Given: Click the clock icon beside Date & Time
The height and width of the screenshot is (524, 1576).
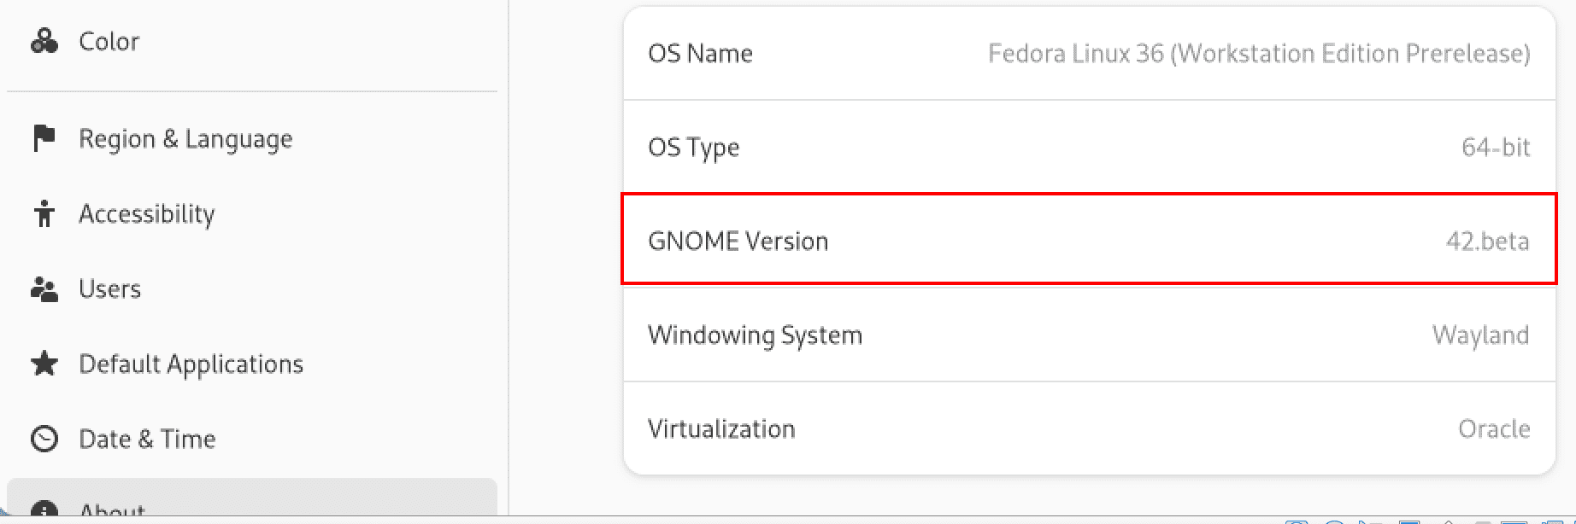Looking at the screenshot, I should pos(43,439).
